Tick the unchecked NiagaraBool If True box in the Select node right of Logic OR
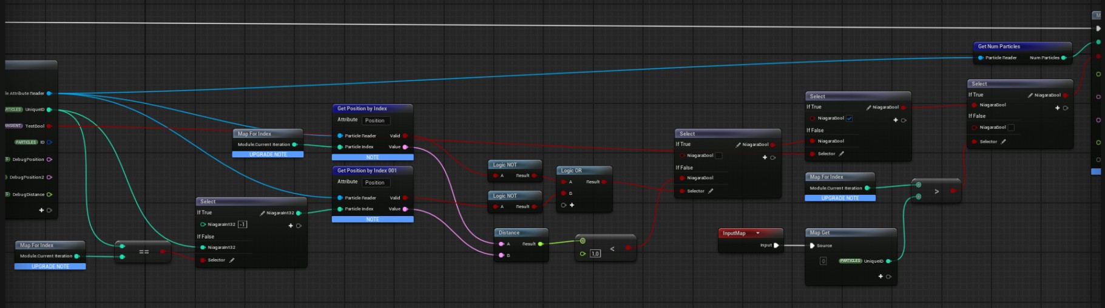Screen dimensions: 1105x308 [x=718, y=156]
